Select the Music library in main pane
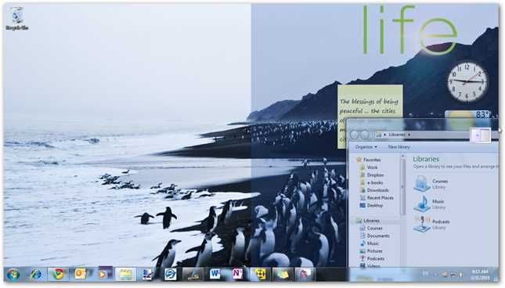 click(x=429, y=204)
